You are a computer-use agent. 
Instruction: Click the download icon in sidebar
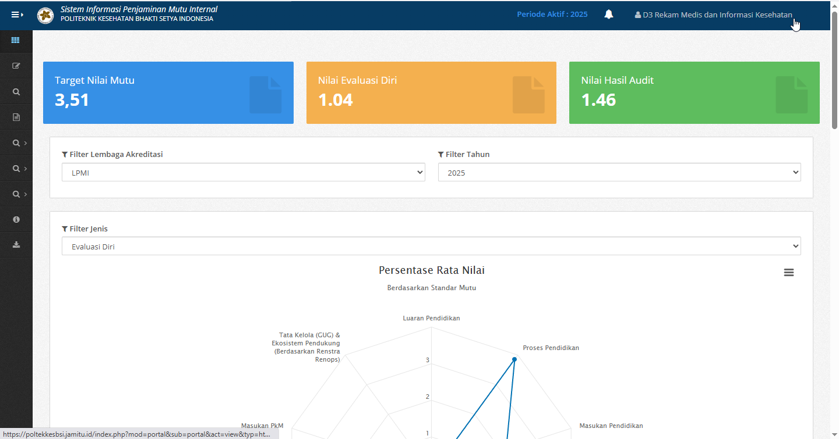(x=16, y=245)
